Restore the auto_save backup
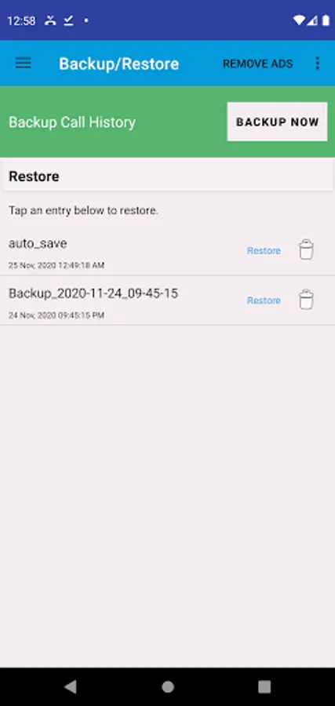The width and height of the screenshot is (335, 706). 264,250
